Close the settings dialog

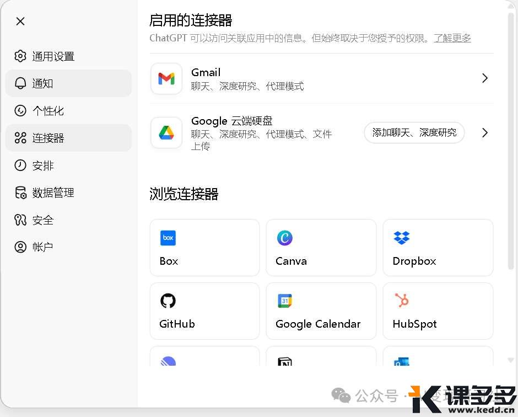point(20,22)
